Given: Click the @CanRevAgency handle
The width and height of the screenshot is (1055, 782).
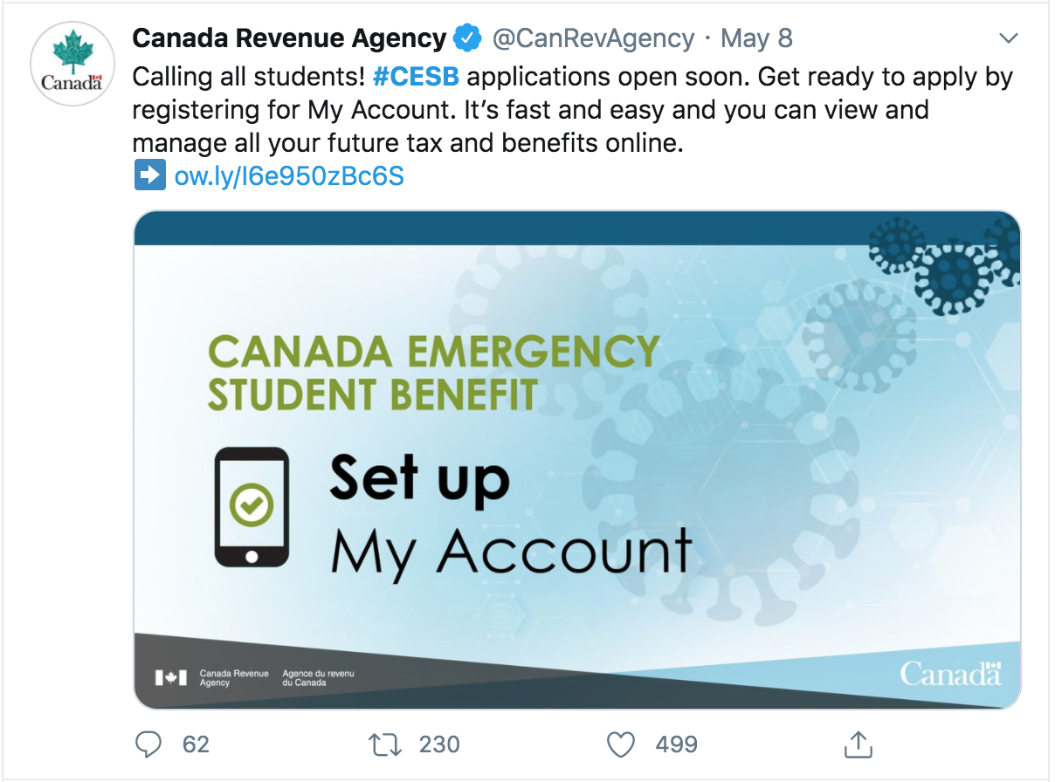Looking at the screenshot, I should (594, 38).
